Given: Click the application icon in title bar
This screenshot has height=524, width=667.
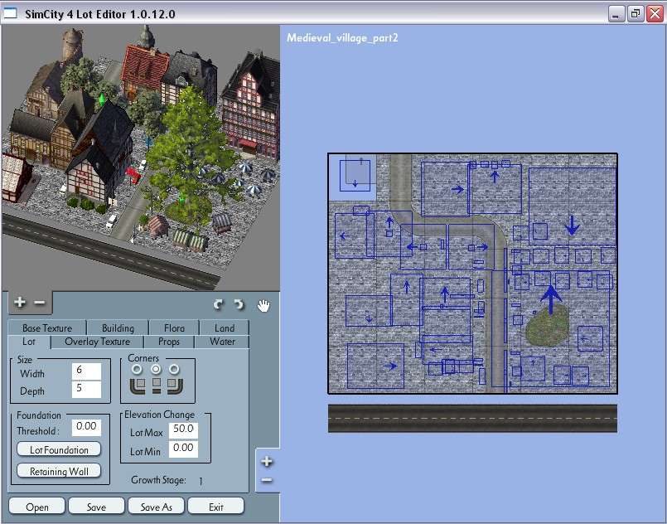Looking at the screenshot, I should click(x=10, y=13).
